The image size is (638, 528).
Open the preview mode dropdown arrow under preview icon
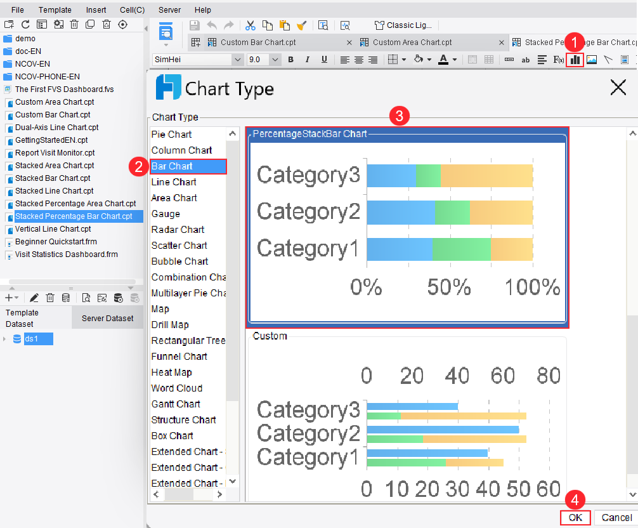[x=166, y=45]
